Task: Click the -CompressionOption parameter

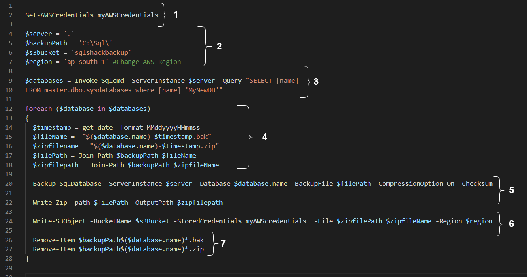Action: coord(409,183)
